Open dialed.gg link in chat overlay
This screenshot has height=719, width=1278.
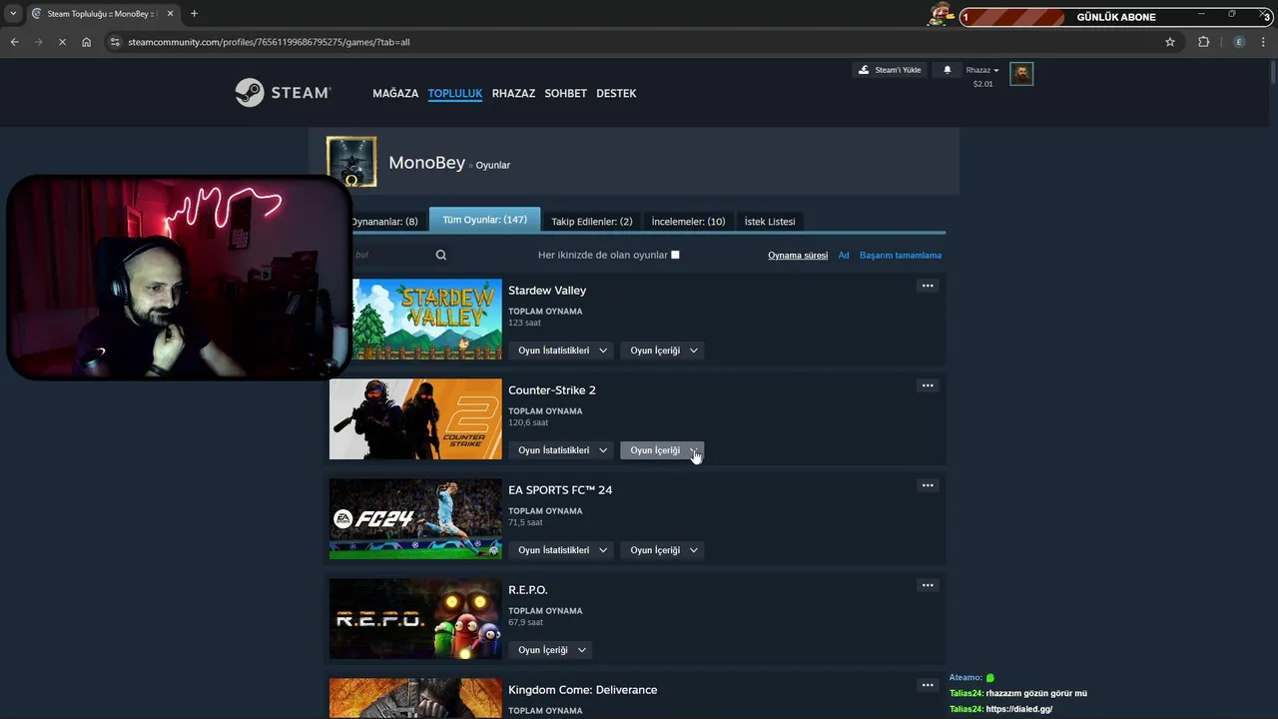pos(1019,709)
